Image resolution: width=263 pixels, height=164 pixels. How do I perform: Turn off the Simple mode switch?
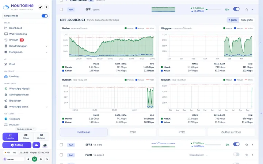point(45,16)
